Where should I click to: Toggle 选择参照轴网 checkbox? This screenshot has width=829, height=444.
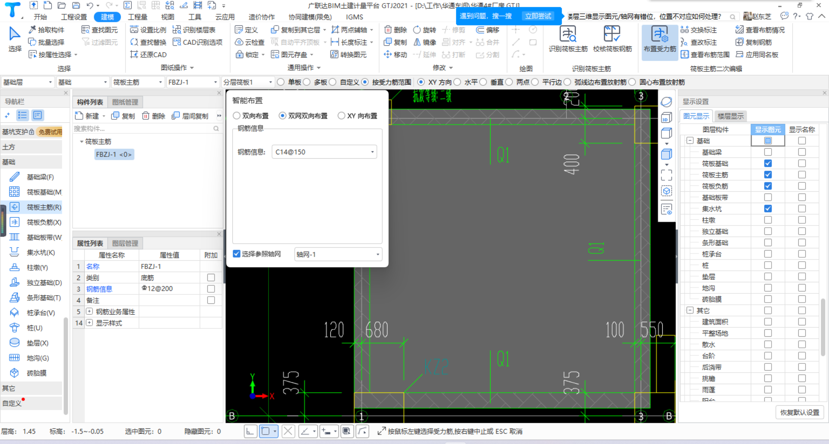point(237,254)
